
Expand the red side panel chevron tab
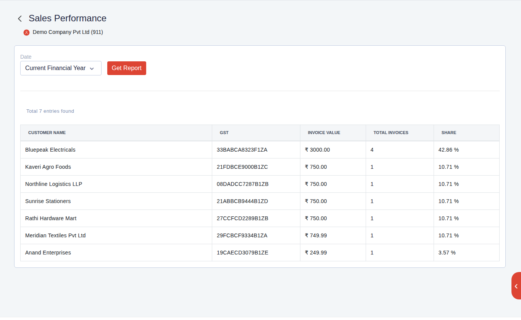(x=516, y=286)
